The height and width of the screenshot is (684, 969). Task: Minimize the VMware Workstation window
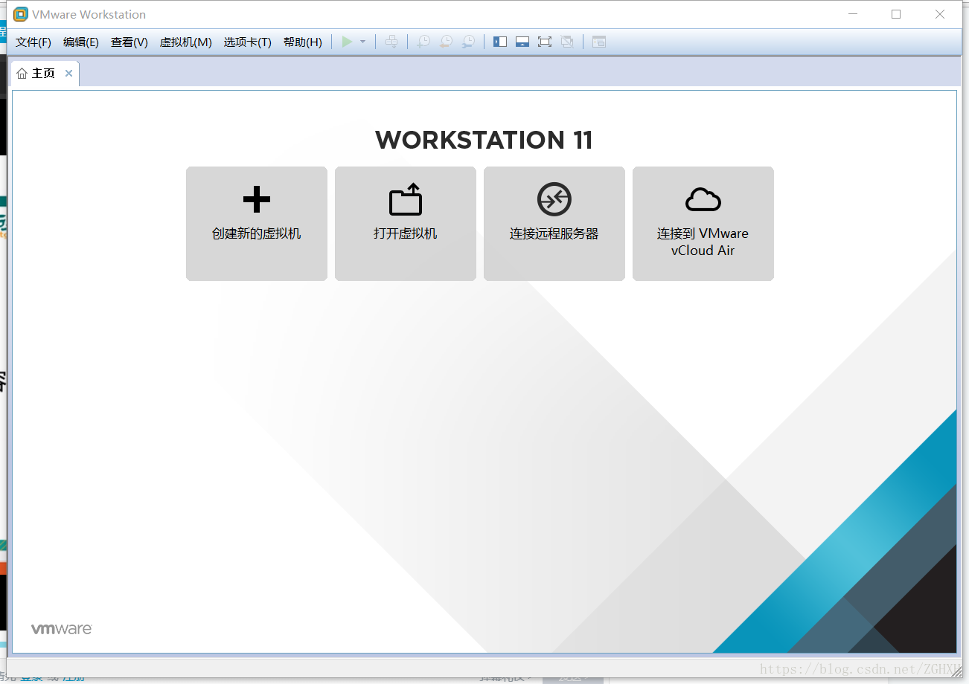click(x=852, y=14)
